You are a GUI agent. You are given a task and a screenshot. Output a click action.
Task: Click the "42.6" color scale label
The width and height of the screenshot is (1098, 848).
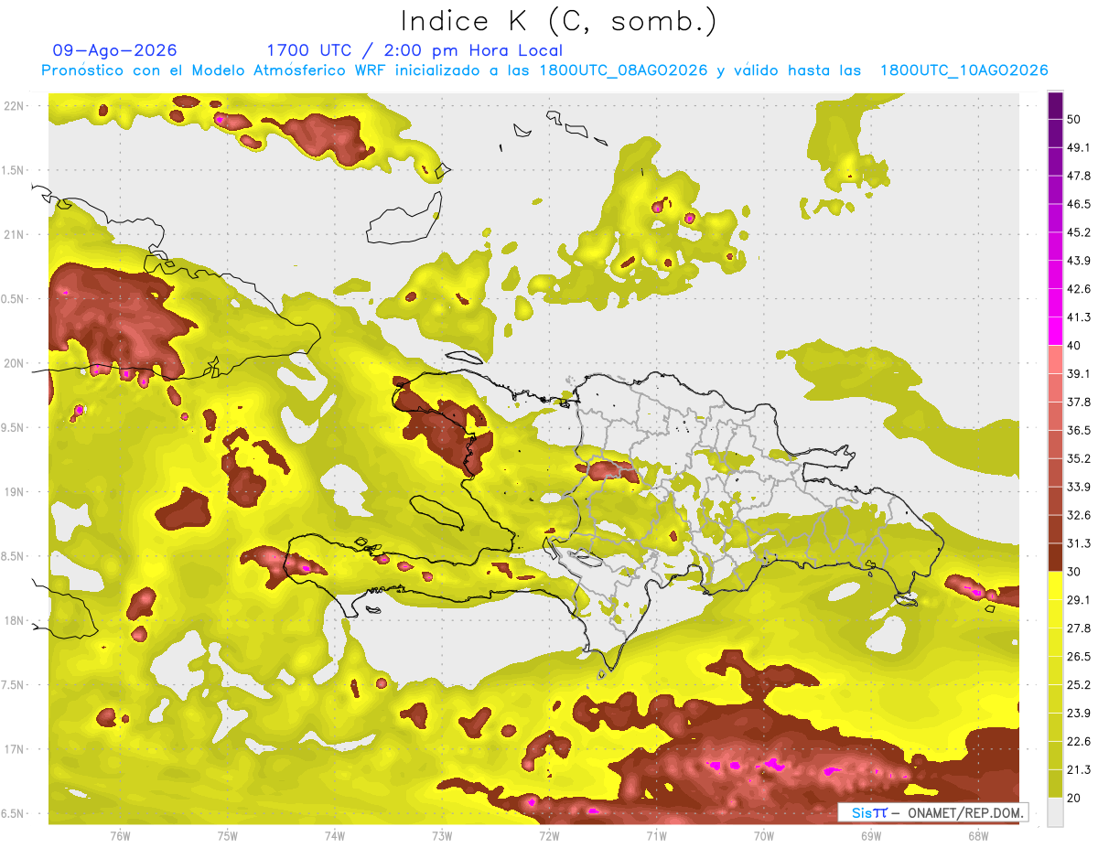[x=1079, y=289]
